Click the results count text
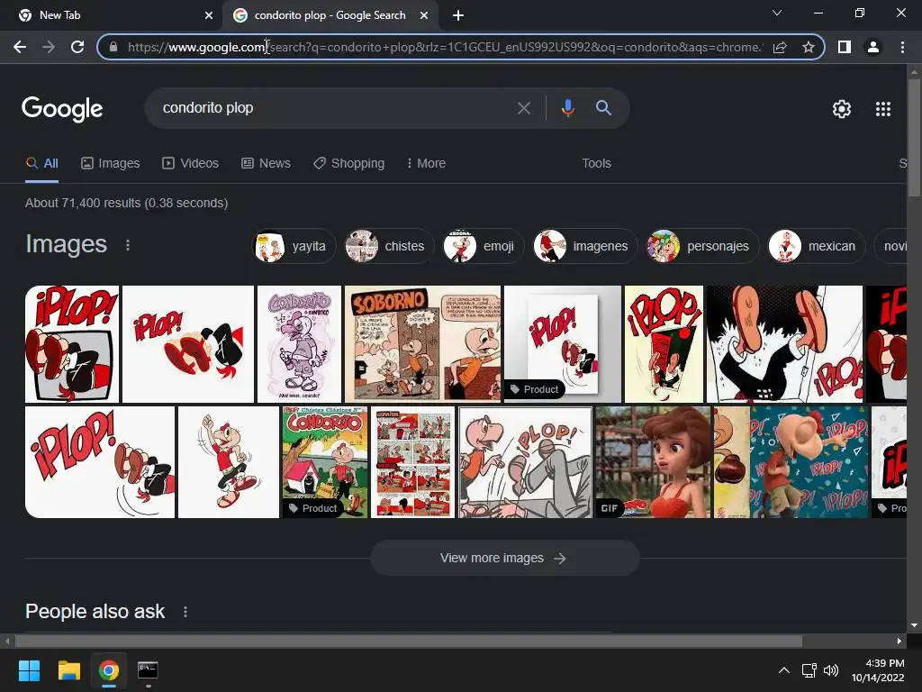The height and width of the screenshot is (692, 922). coord(126,203)
